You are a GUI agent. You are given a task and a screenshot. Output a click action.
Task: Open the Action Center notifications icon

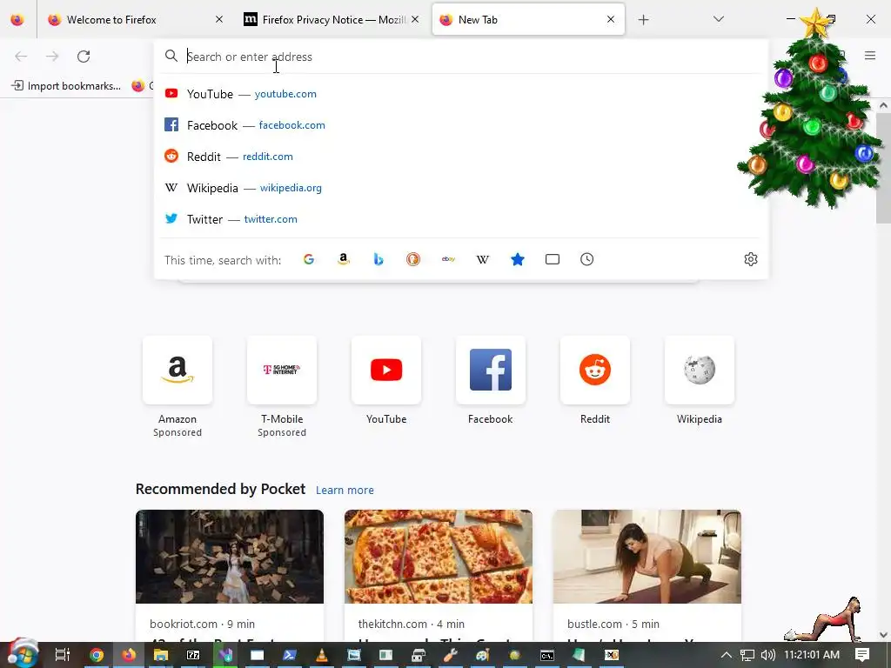point(862,655)
